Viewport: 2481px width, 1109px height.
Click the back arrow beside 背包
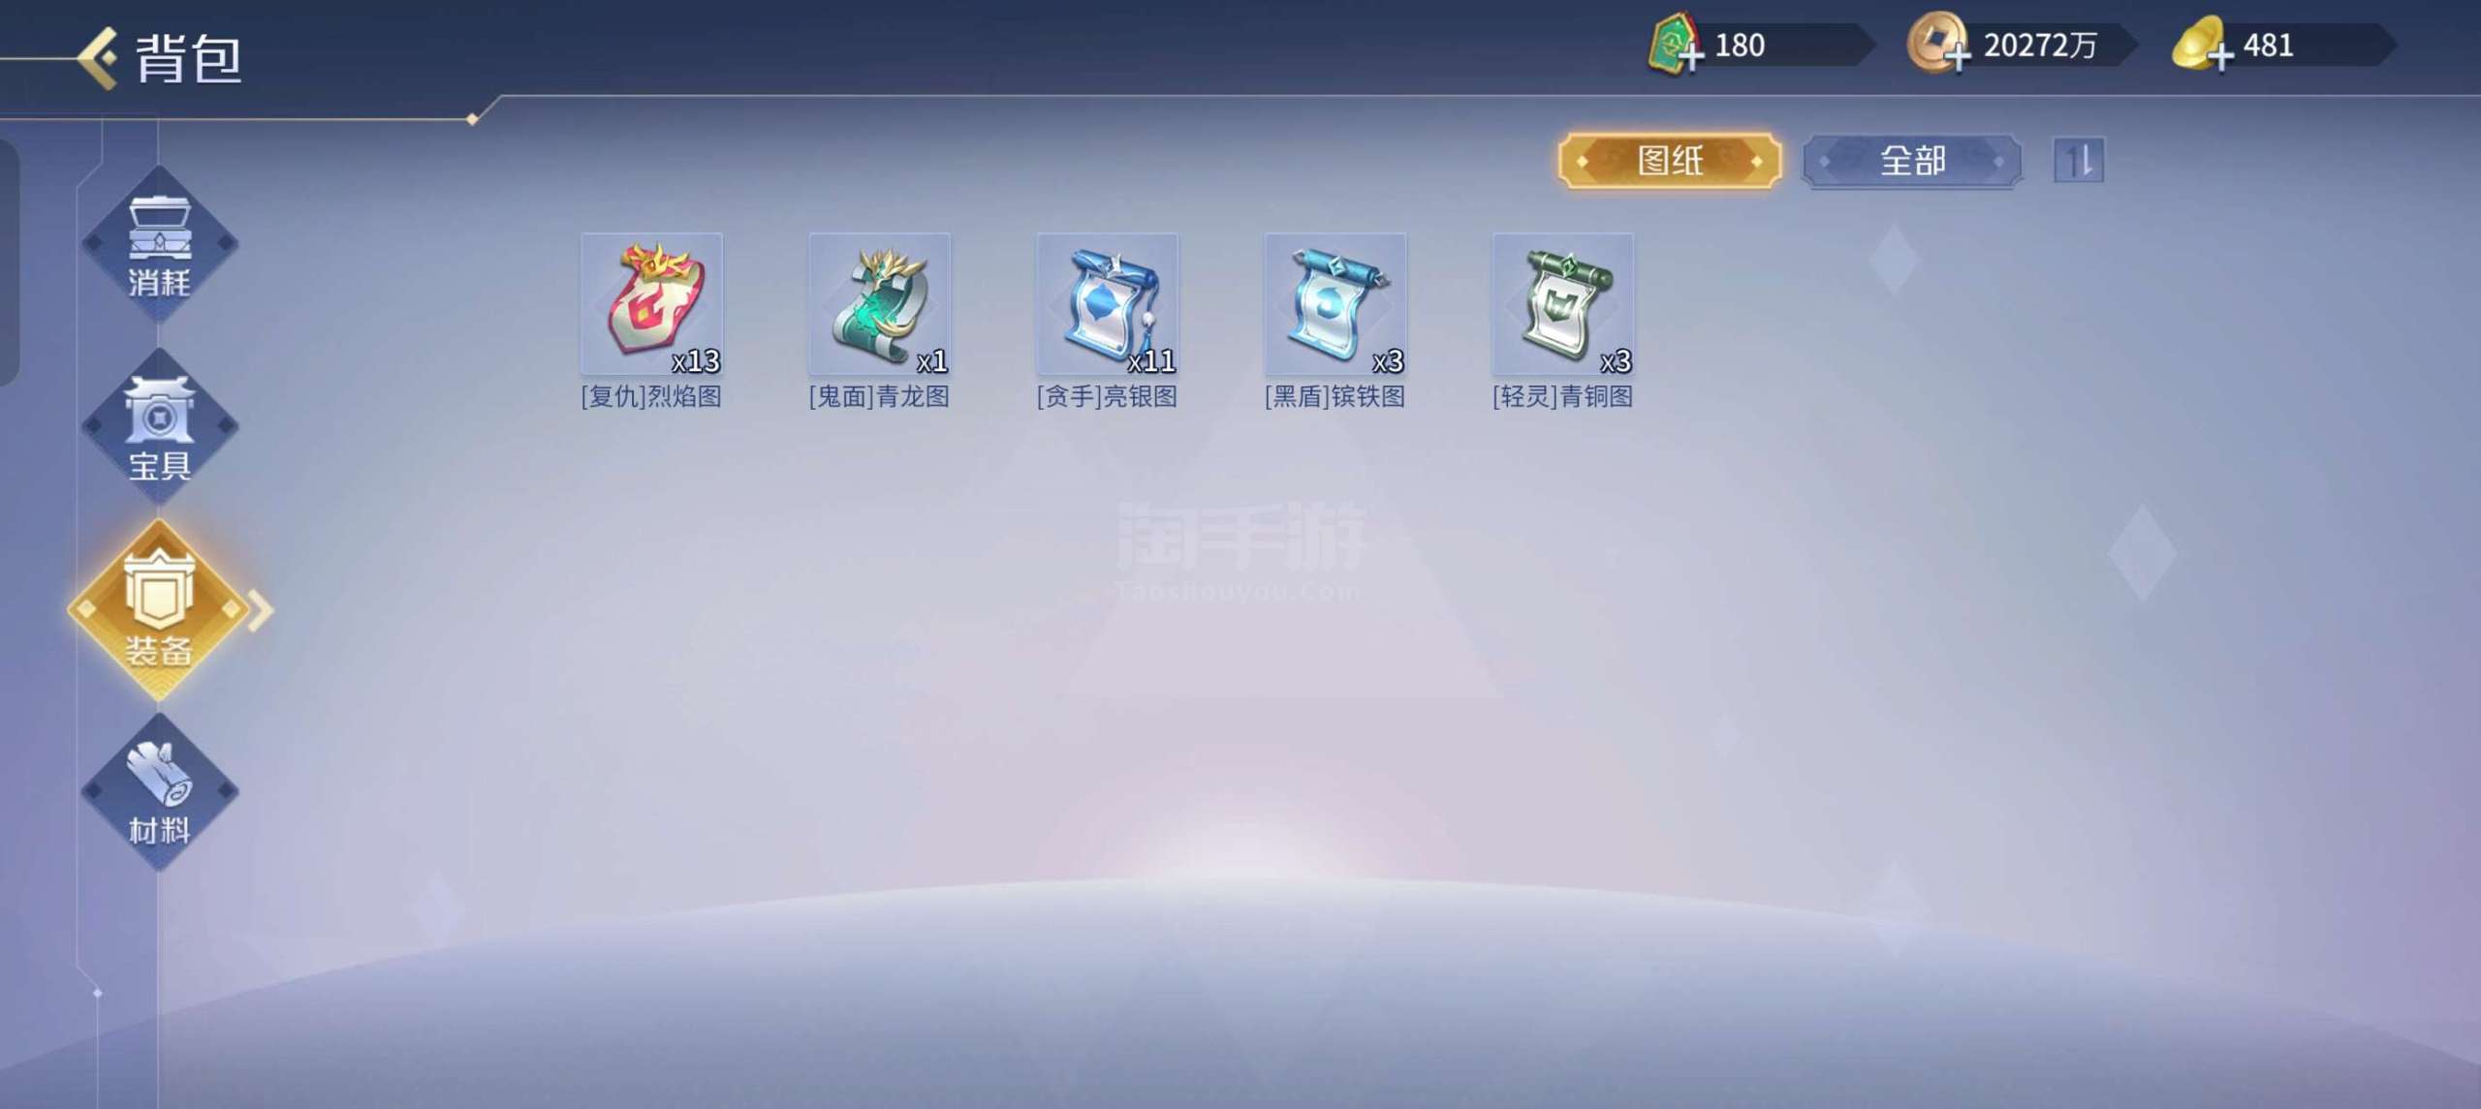tap(97, 58)
